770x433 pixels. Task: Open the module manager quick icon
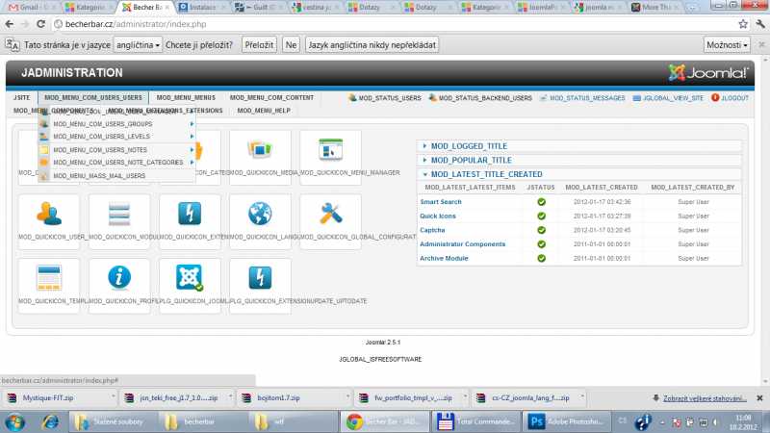pos(119,215)
